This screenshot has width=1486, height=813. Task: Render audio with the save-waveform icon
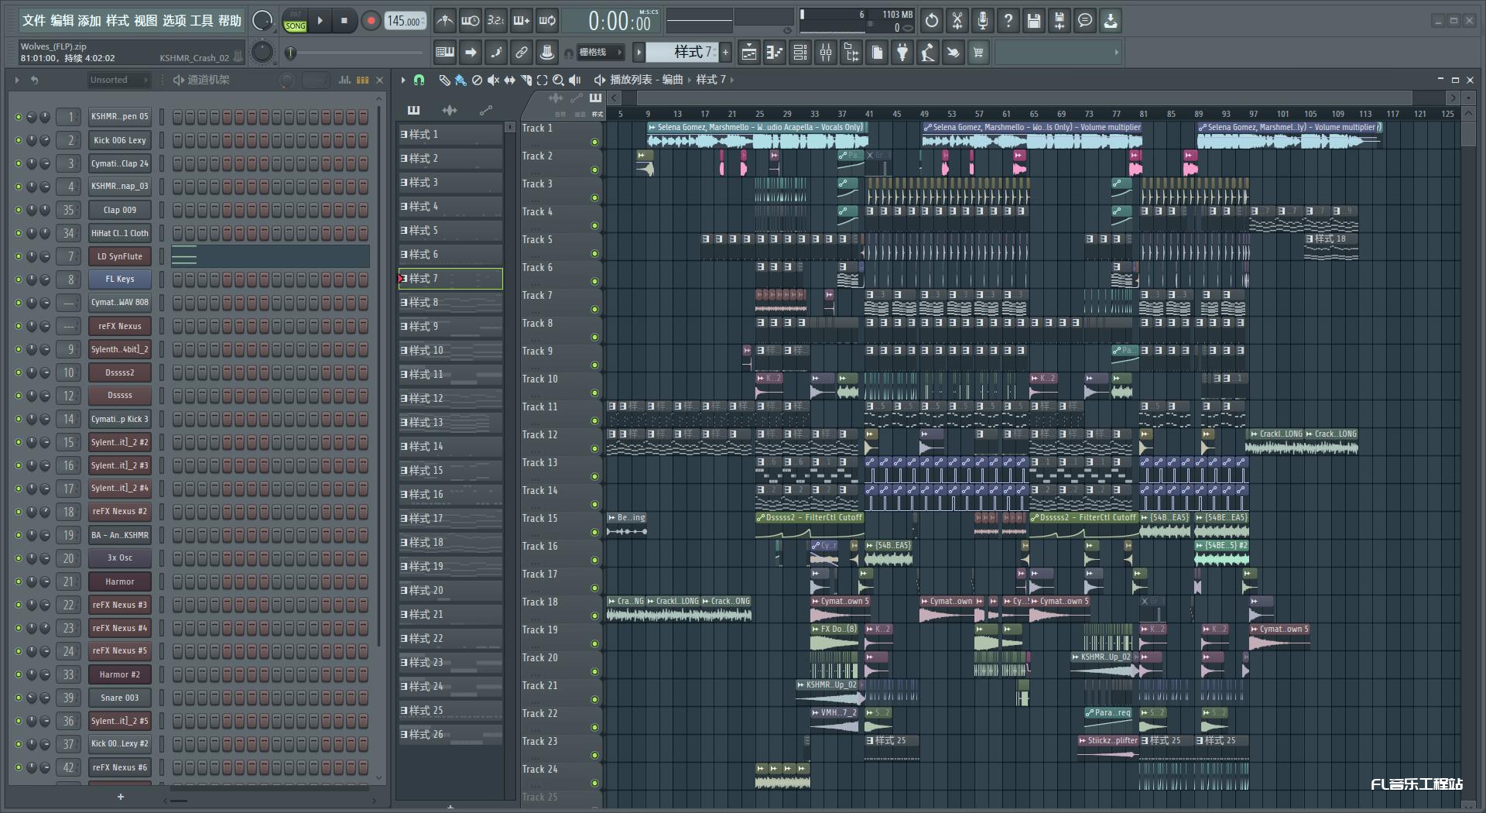pos(1060,21)
